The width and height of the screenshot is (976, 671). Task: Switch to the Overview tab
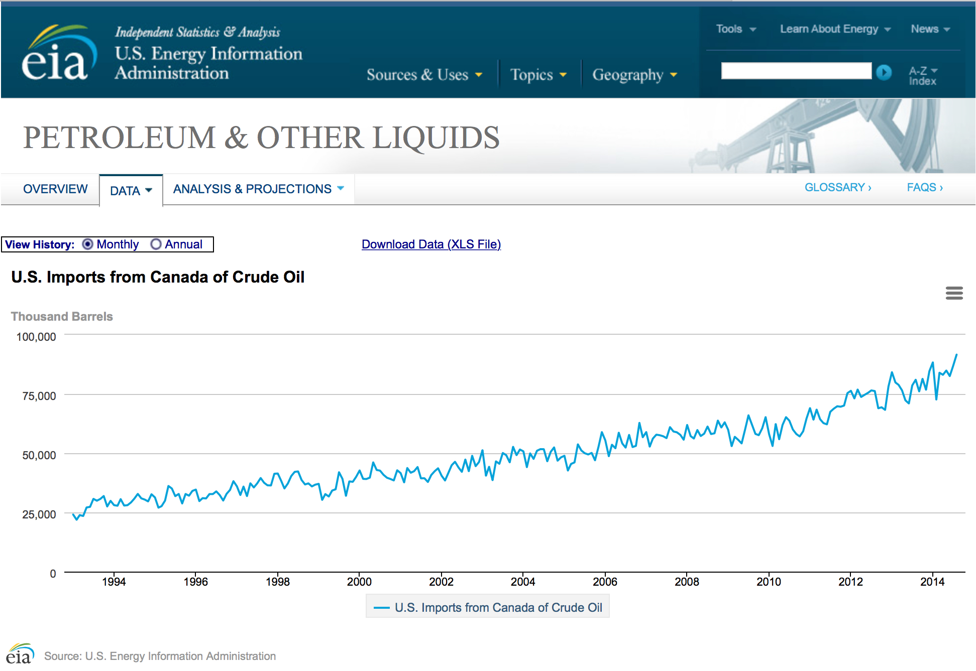(x=55, y=189)
